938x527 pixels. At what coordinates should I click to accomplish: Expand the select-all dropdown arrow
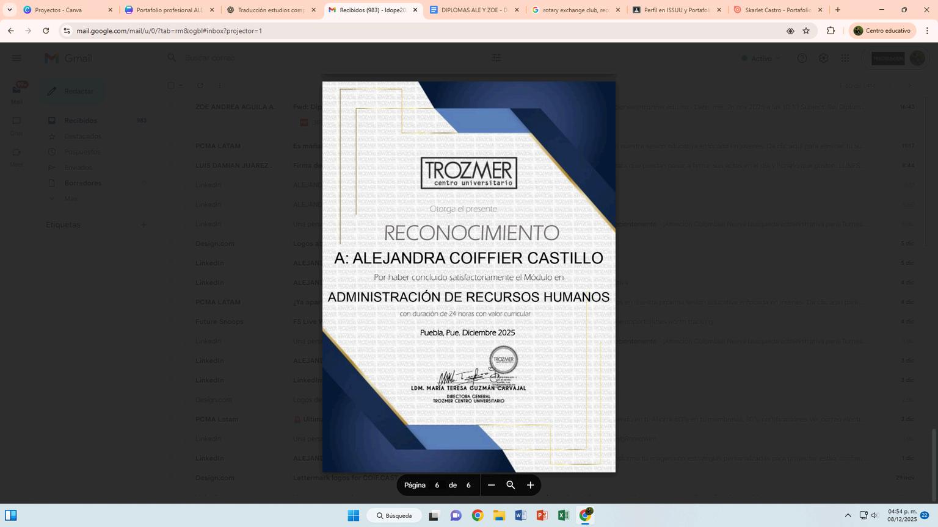pyautogui.click(x=181, y=85)
